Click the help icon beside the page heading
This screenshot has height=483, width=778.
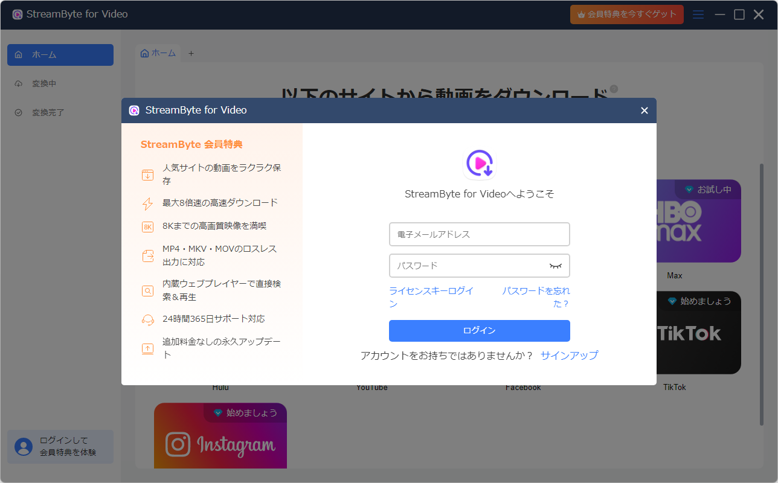point(614,89)
